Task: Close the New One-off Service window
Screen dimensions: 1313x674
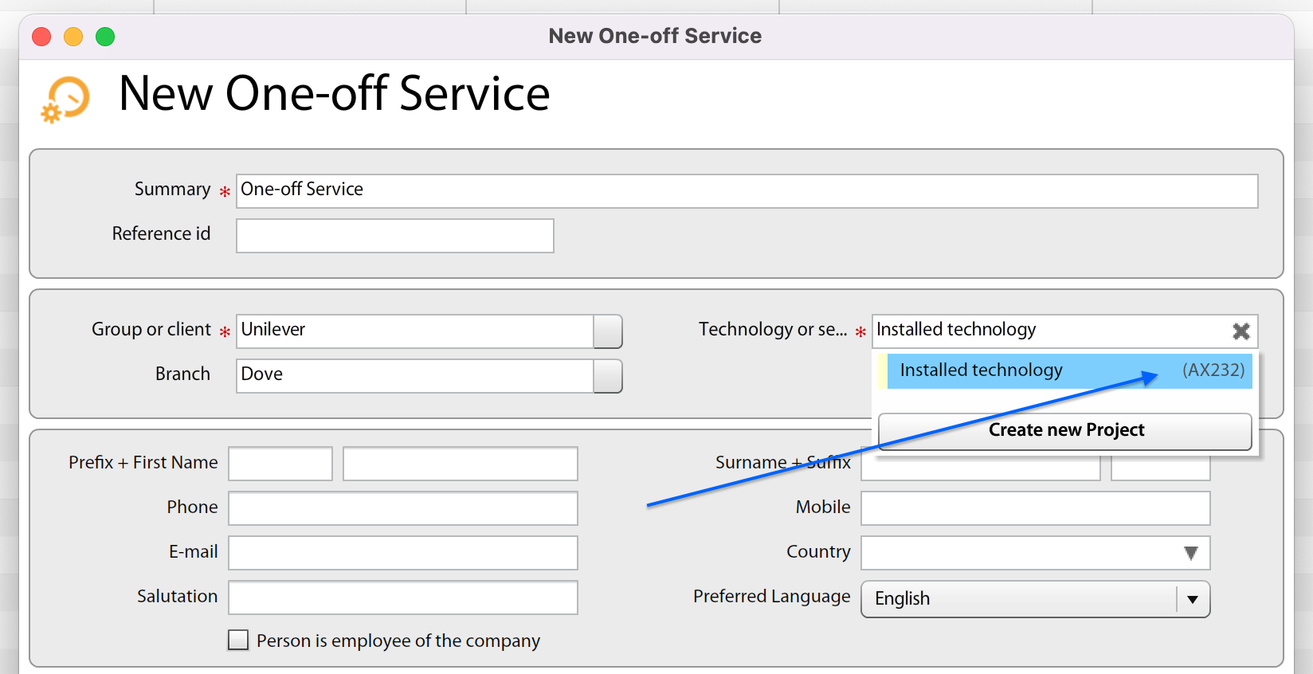Action: pos(41,37)
